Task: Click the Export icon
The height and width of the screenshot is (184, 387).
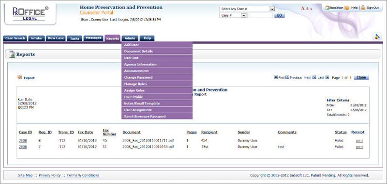Action: [20, 77]
